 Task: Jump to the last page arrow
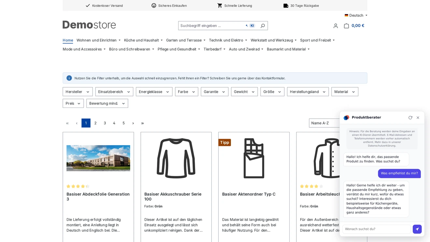tap(142, 123)
